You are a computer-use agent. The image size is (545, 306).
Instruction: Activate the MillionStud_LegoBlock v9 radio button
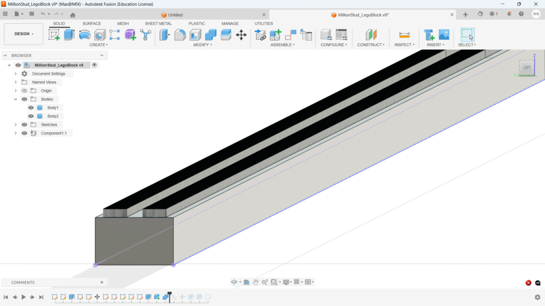coord(94,65)
